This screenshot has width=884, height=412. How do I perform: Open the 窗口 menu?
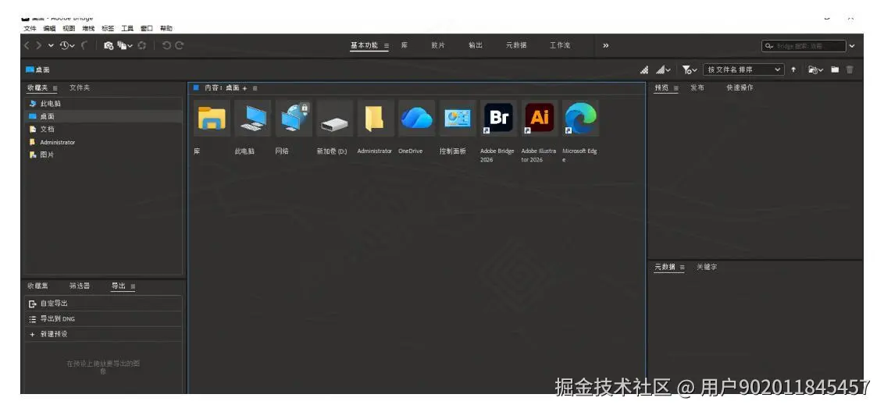point(147,29)
